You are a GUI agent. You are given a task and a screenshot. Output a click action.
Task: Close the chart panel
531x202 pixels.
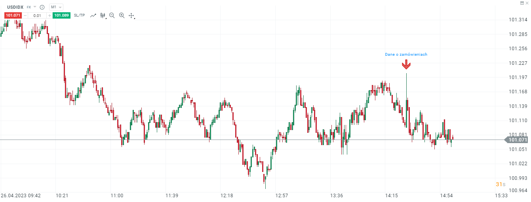(527, 3)
